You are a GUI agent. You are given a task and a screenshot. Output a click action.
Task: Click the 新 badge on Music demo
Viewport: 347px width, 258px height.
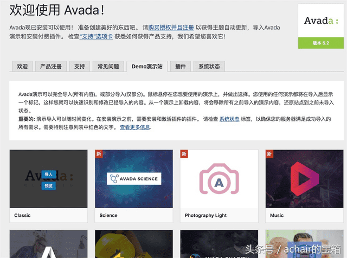point(269,154)
